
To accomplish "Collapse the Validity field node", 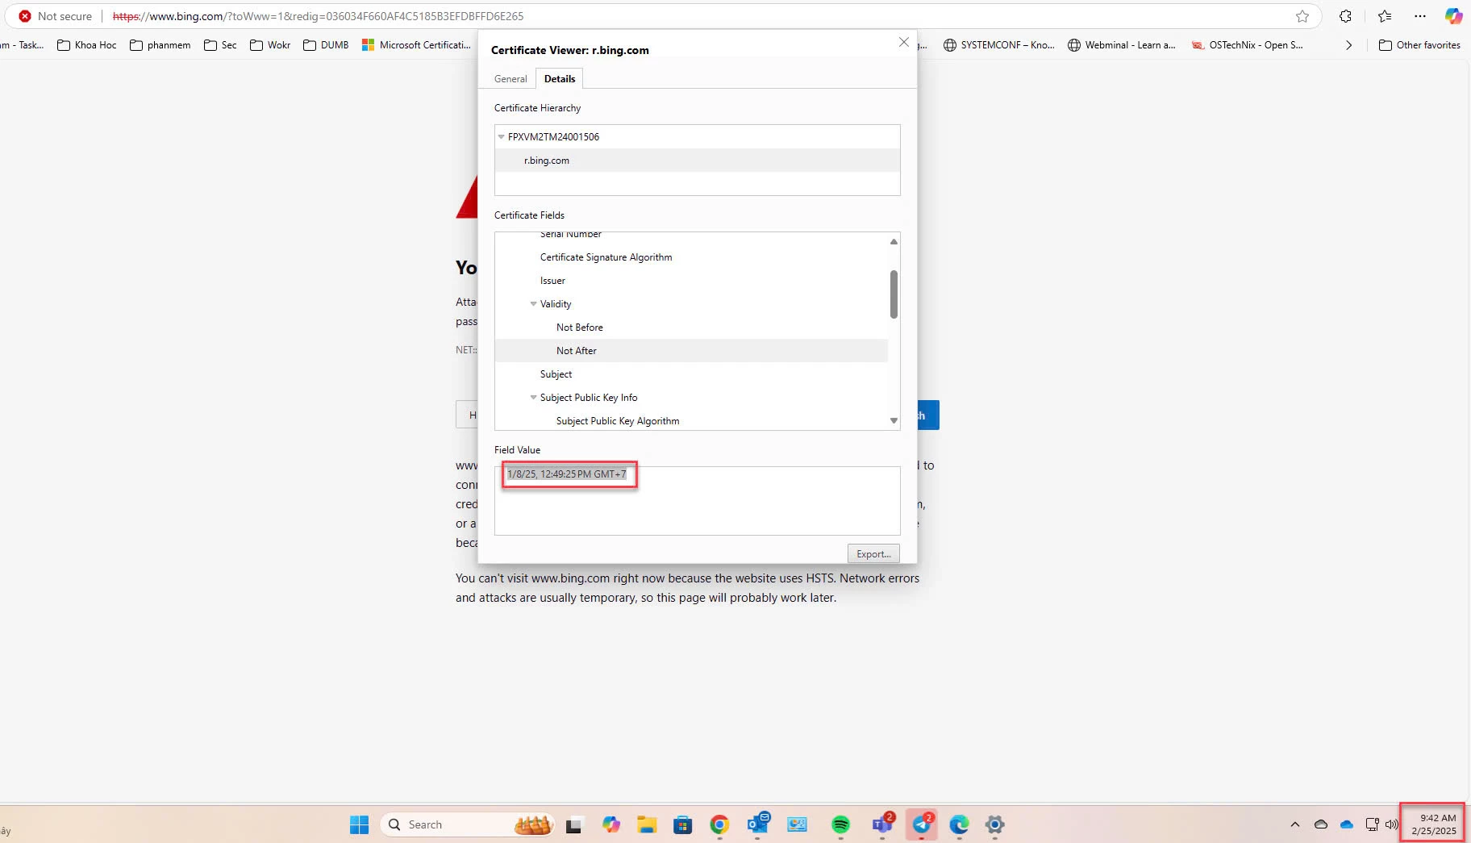I will pos(533,304).
